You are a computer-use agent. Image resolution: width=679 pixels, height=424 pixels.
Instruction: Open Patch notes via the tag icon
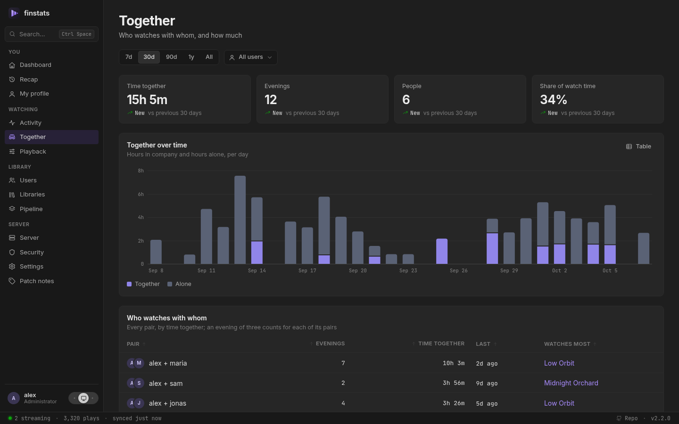[12, 281]
